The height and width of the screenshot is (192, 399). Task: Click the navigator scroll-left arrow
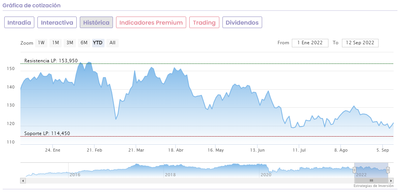tap(23, 180)
